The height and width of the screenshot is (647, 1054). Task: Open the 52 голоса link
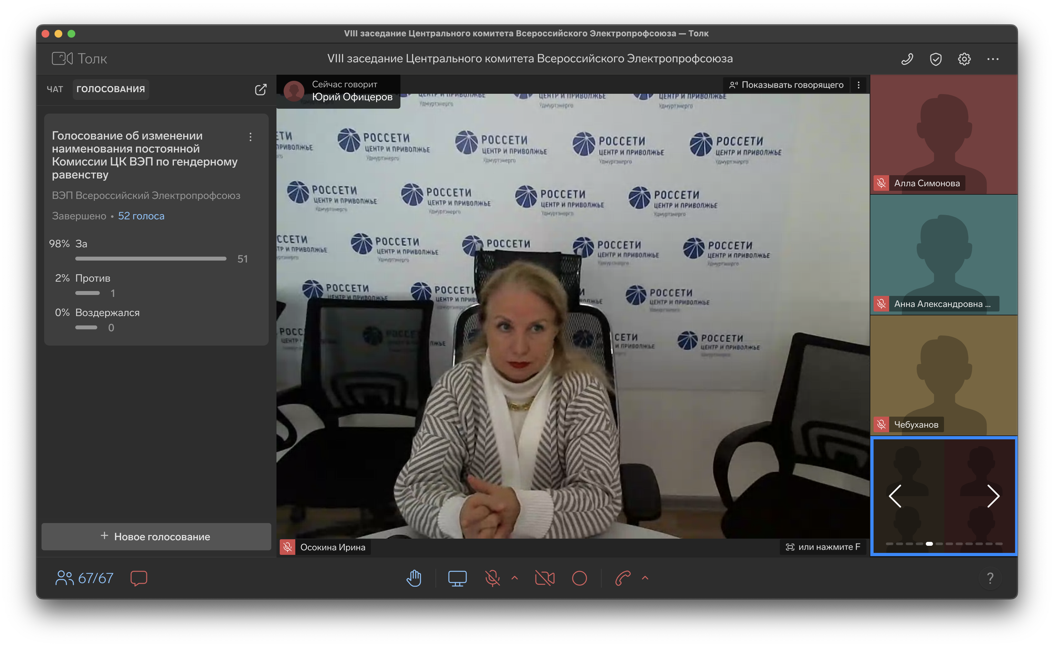pyautogui.click(x=141, y=216)
